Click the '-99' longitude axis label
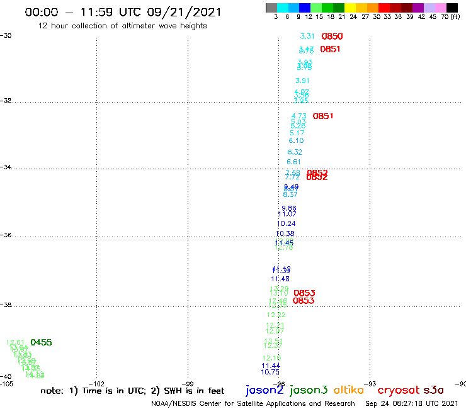The height and width of the screenshot is (409, 466). 188,384
